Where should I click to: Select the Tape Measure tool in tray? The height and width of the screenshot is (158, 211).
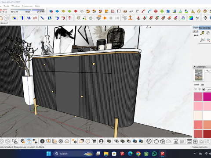[202, 33]
